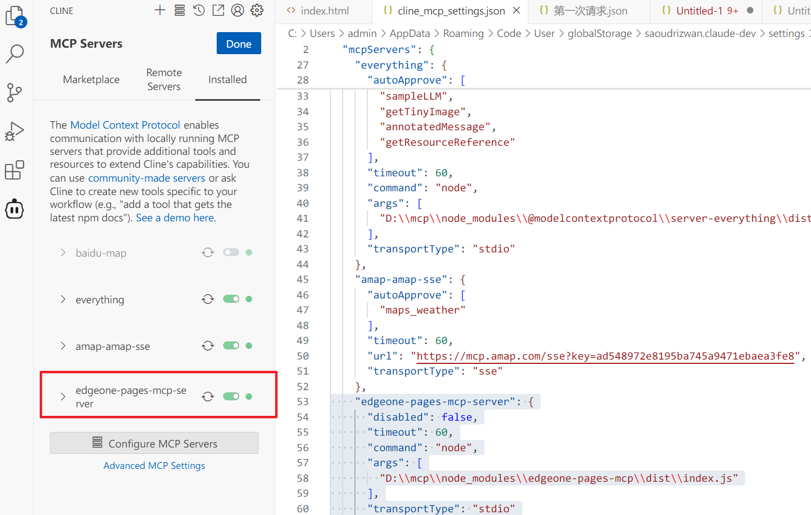The height and width of the screenshot is (515, 811).
Task: Restart the baidu-map server
Action: 208,252
